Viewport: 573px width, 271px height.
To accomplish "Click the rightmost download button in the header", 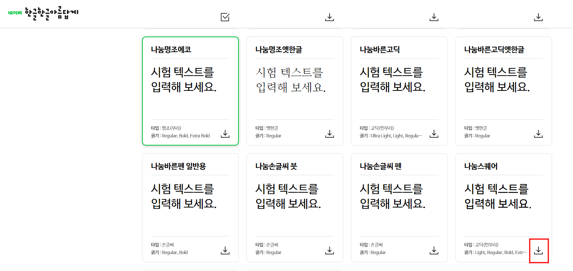I will tap(538, 17).
